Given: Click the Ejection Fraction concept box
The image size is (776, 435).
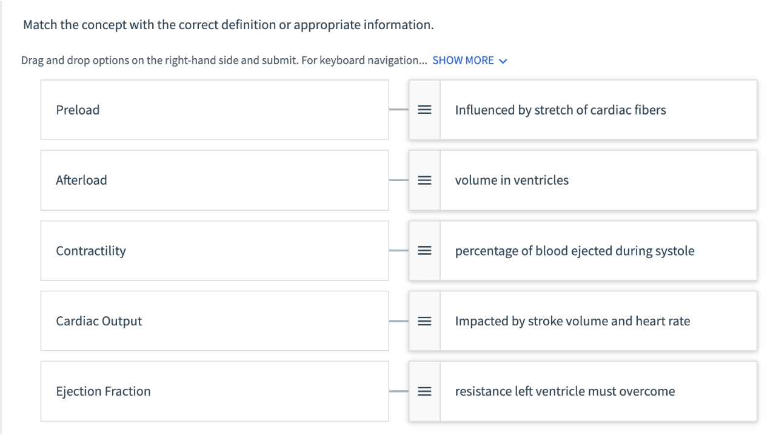Looking at the screenshot, I should [x=215, y=391].
